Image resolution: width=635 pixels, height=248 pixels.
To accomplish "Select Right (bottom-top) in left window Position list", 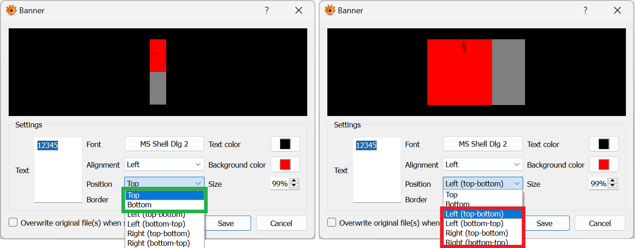I will 164,243.
